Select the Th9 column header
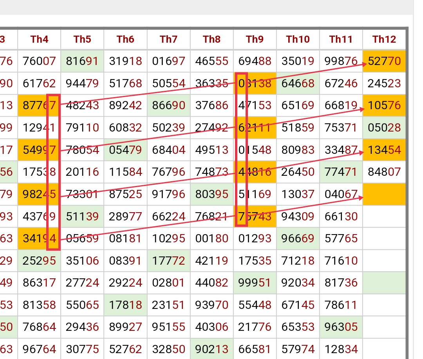The image size is (423, 359). 255,40
